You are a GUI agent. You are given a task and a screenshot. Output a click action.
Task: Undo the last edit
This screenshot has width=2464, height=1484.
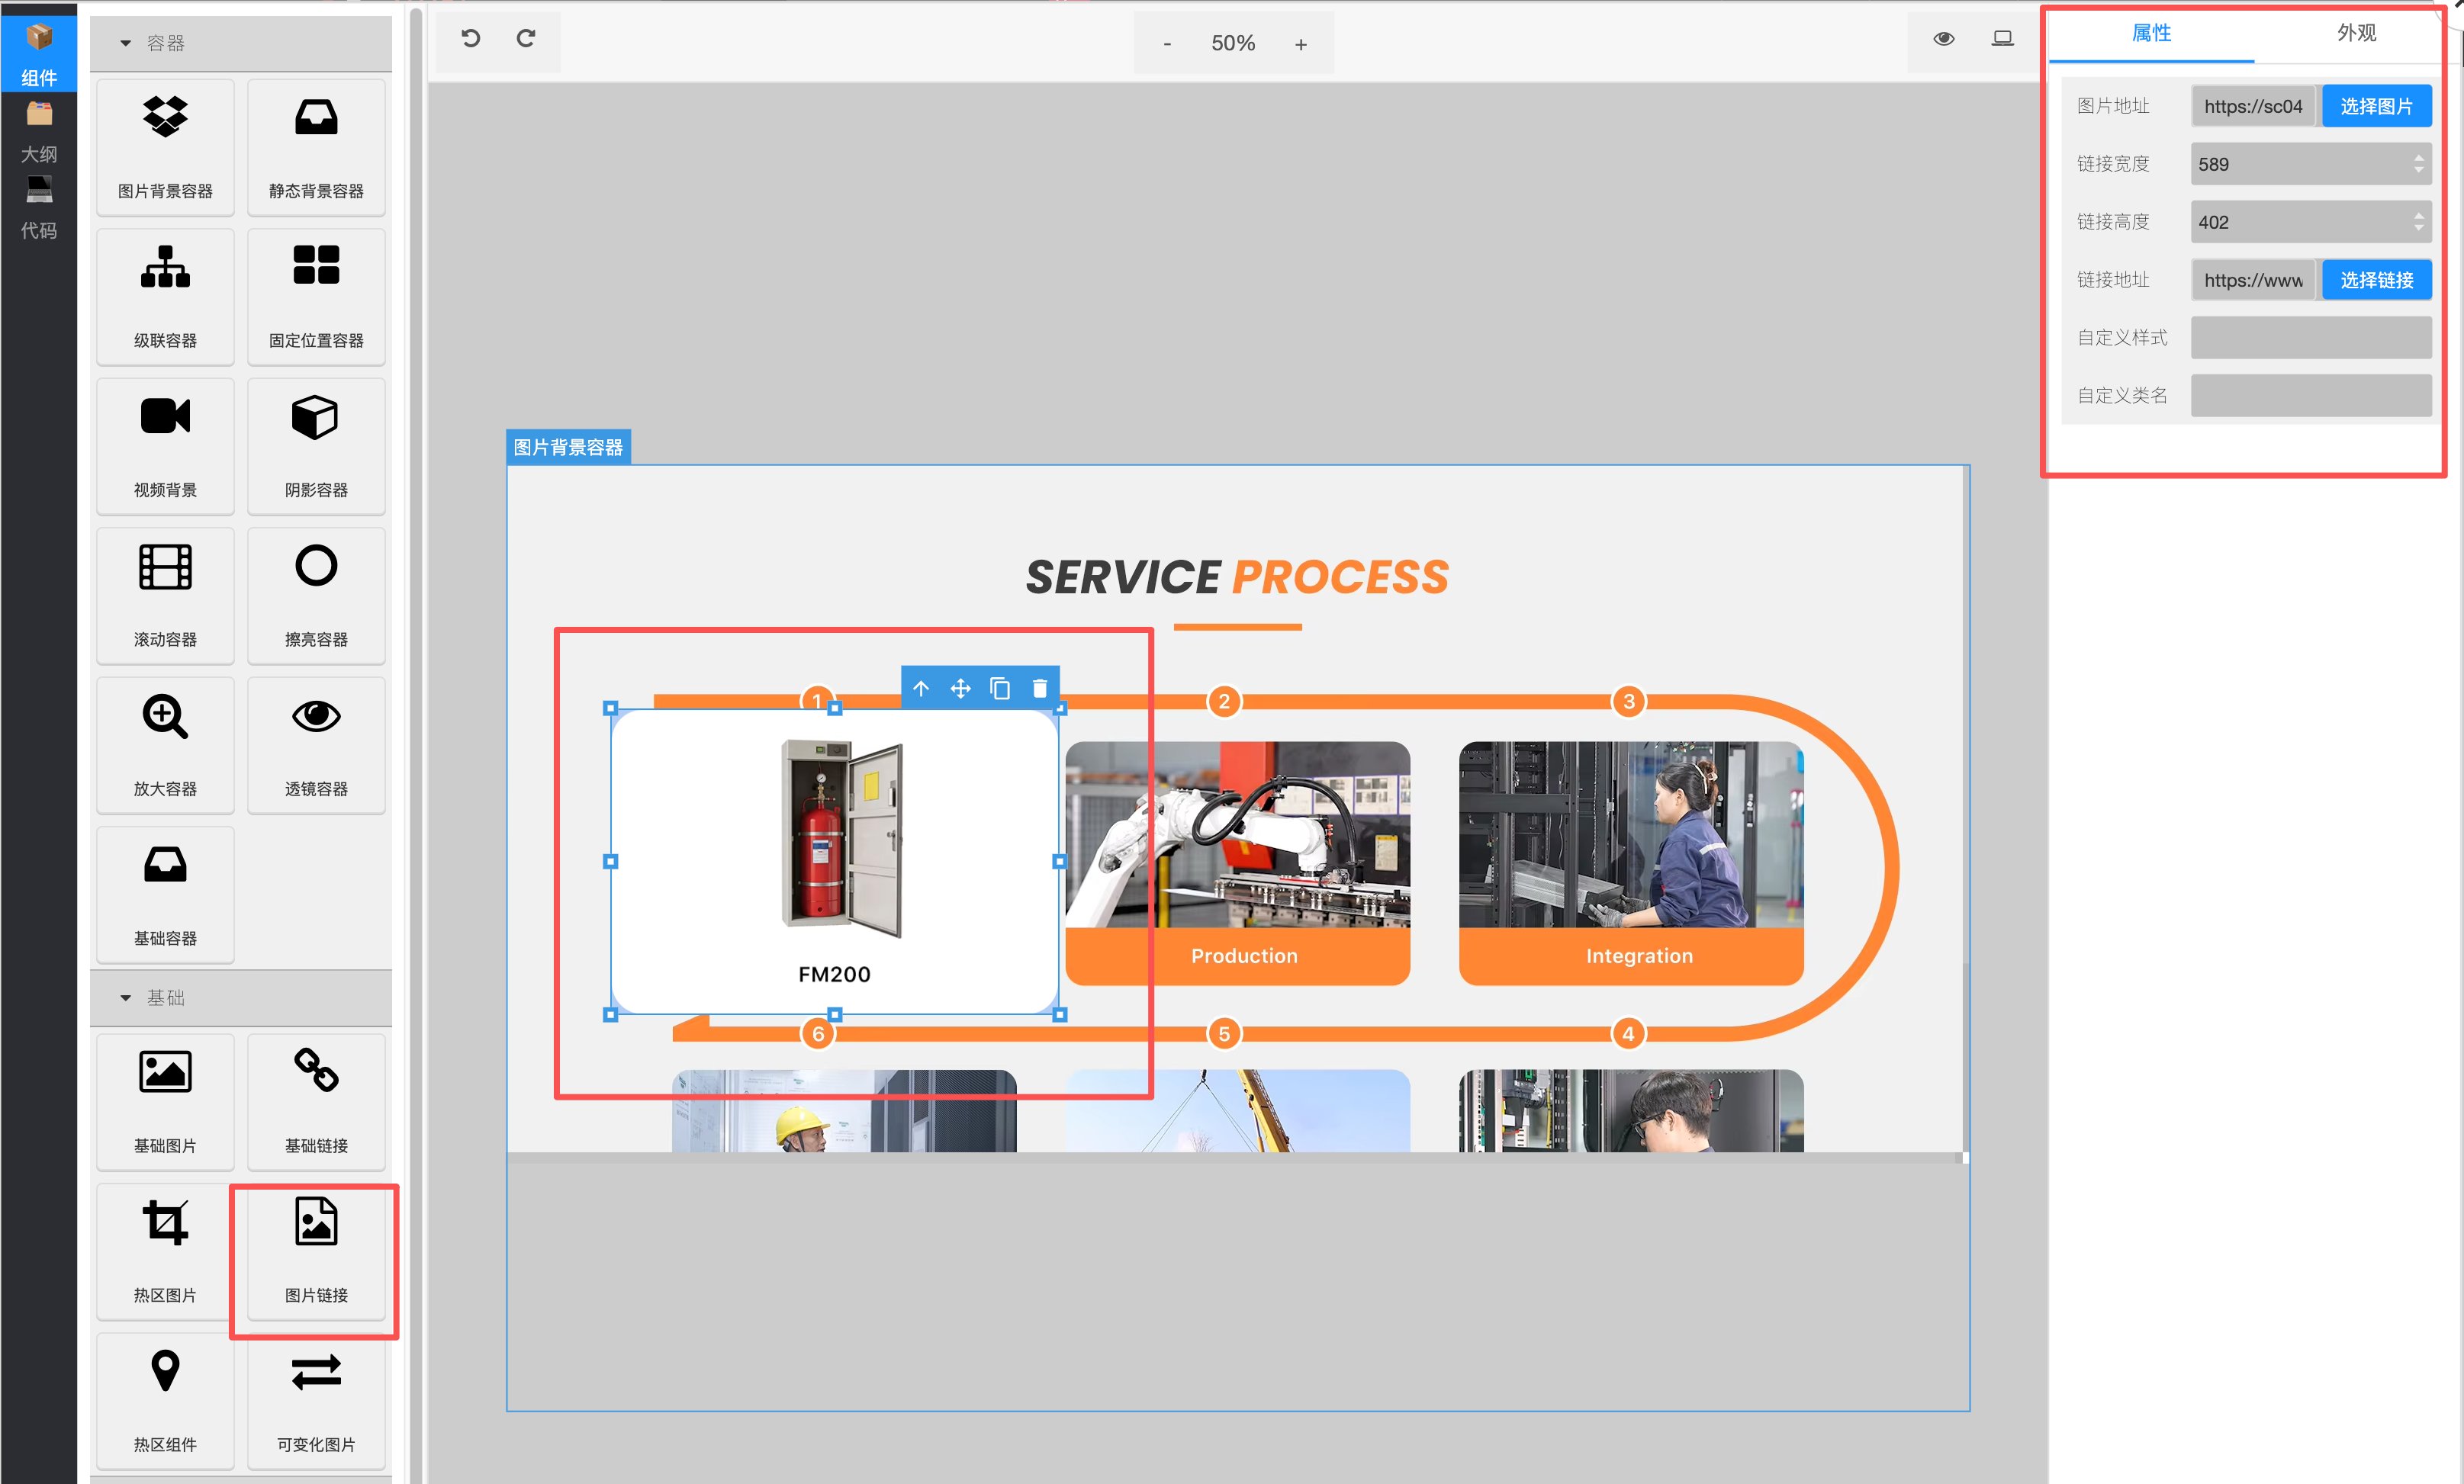coord(470,39)
